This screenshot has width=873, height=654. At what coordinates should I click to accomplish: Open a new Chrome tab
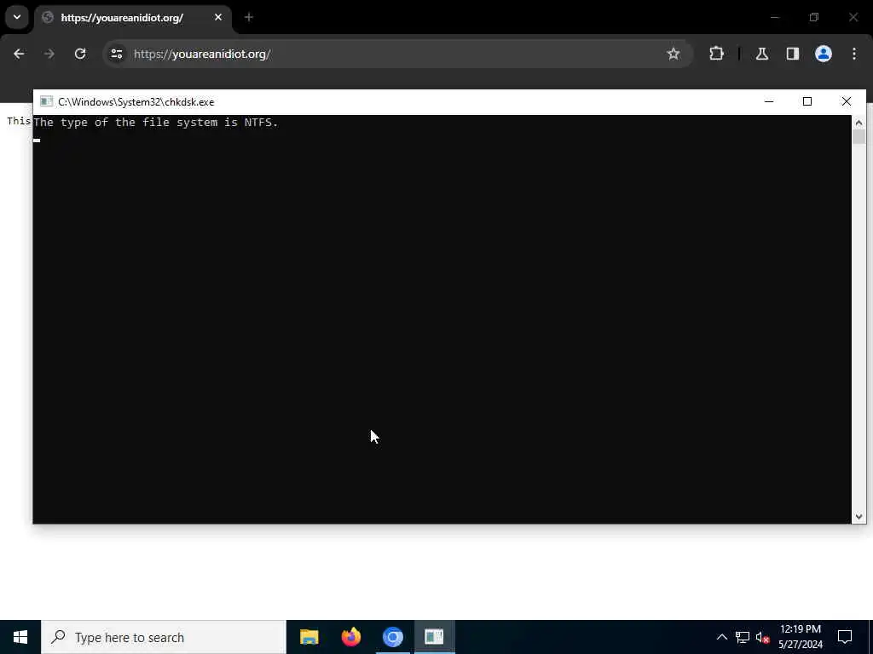tap(248, 17)
